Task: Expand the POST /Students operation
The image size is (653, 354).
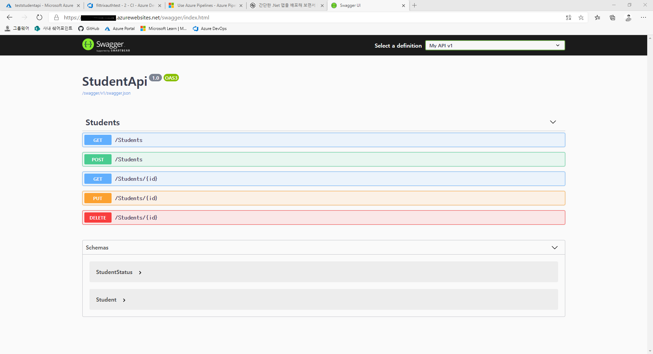Action: click(x=323, y=160)
